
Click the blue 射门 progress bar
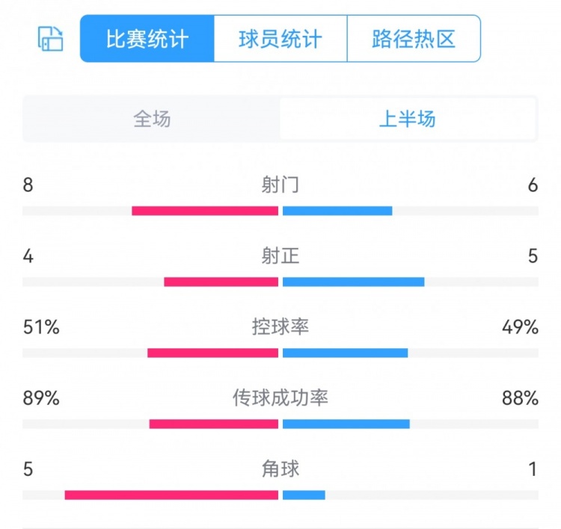337,211
